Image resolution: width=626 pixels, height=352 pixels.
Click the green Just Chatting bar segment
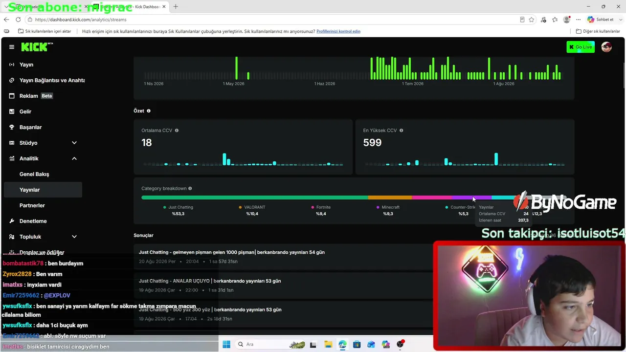click(255, 198)
